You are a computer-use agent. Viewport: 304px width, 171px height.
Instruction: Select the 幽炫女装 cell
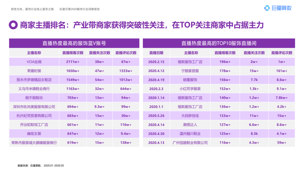tap(34, 133)
